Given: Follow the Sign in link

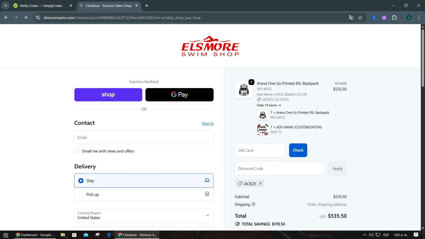Looking at the screenshot, I should [x=207, y=123].
